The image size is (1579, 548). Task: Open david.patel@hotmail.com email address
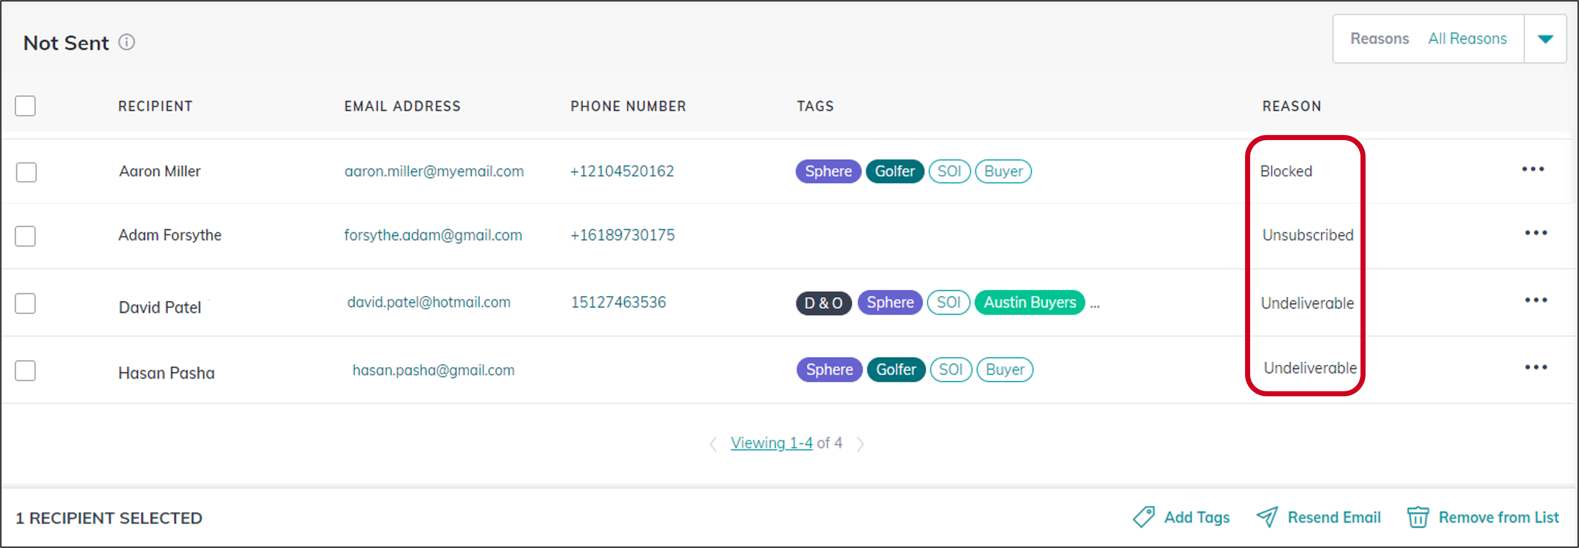point(428,302)
